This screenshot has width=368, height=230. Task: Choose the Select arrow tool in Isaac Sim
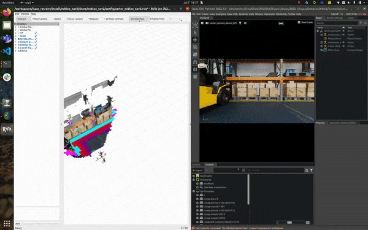tap(195, 33)
